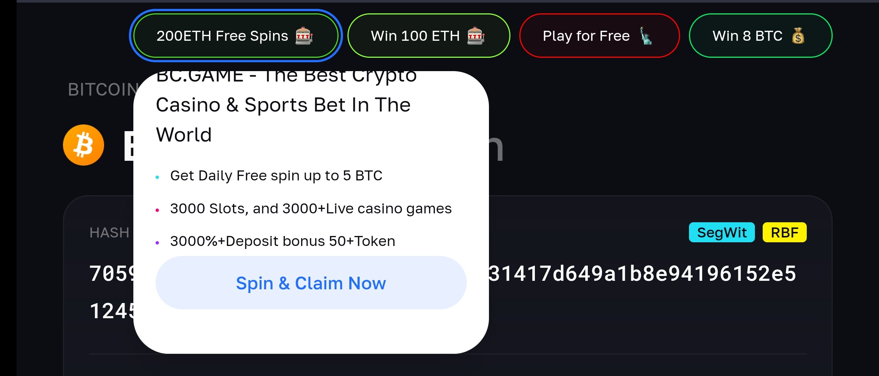Screen dimensions: 879x376
Task: Click the HASH label
Action: (109, 233)
